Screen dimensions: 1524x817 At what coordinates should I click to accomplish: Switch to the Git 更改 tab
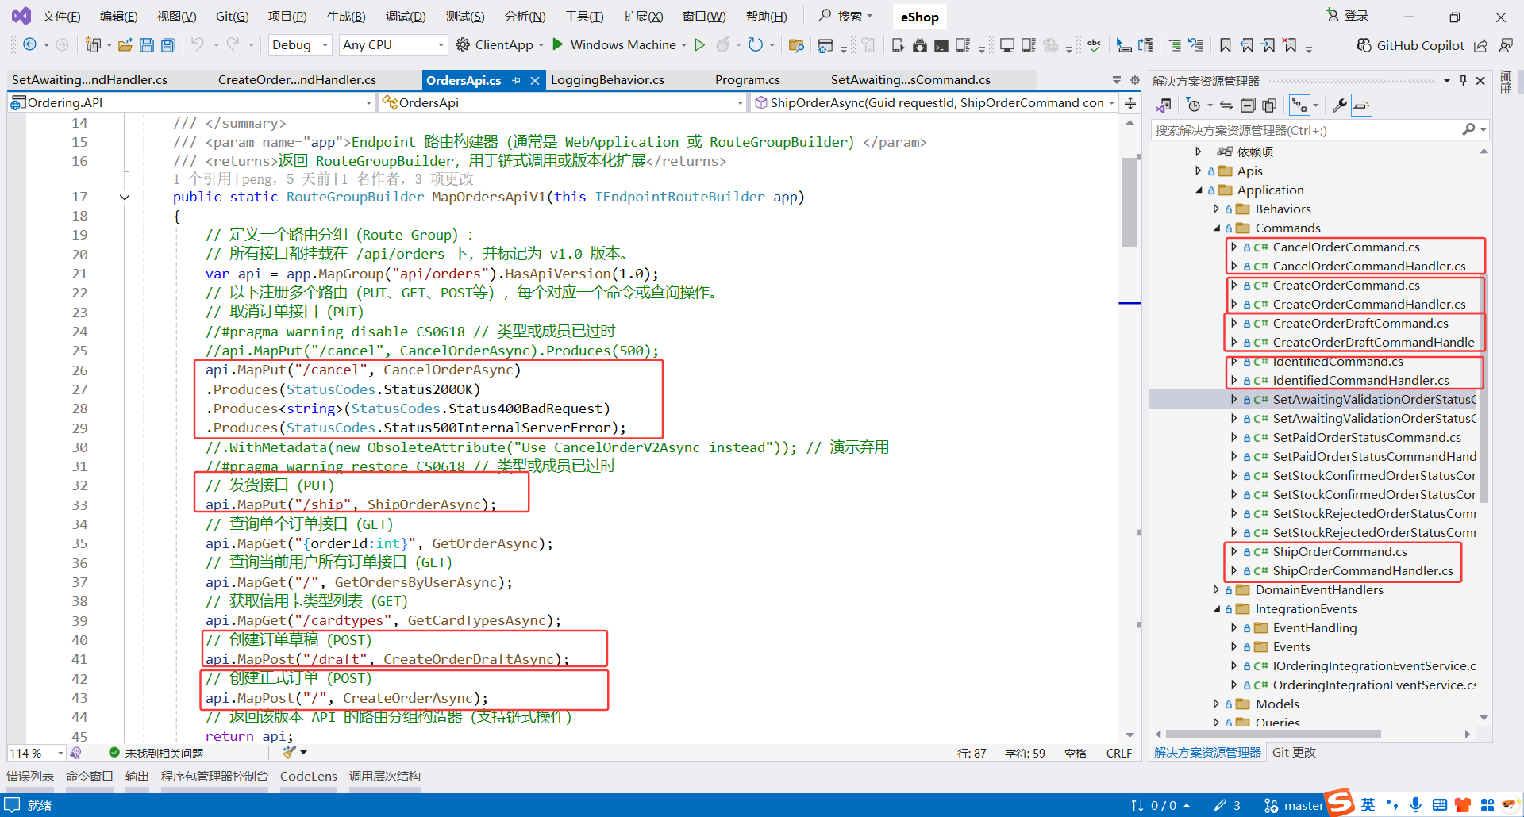pyautogui.click(x=1294, y=753)
